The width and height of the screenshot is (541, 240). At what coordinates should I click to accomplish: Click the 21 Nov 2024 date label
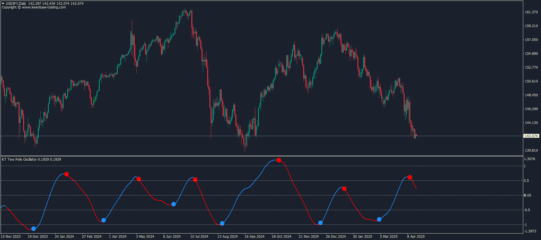click(x=309, y=237)
